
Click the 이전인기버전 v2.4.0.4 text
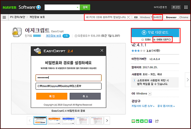[x=146, y=59]
